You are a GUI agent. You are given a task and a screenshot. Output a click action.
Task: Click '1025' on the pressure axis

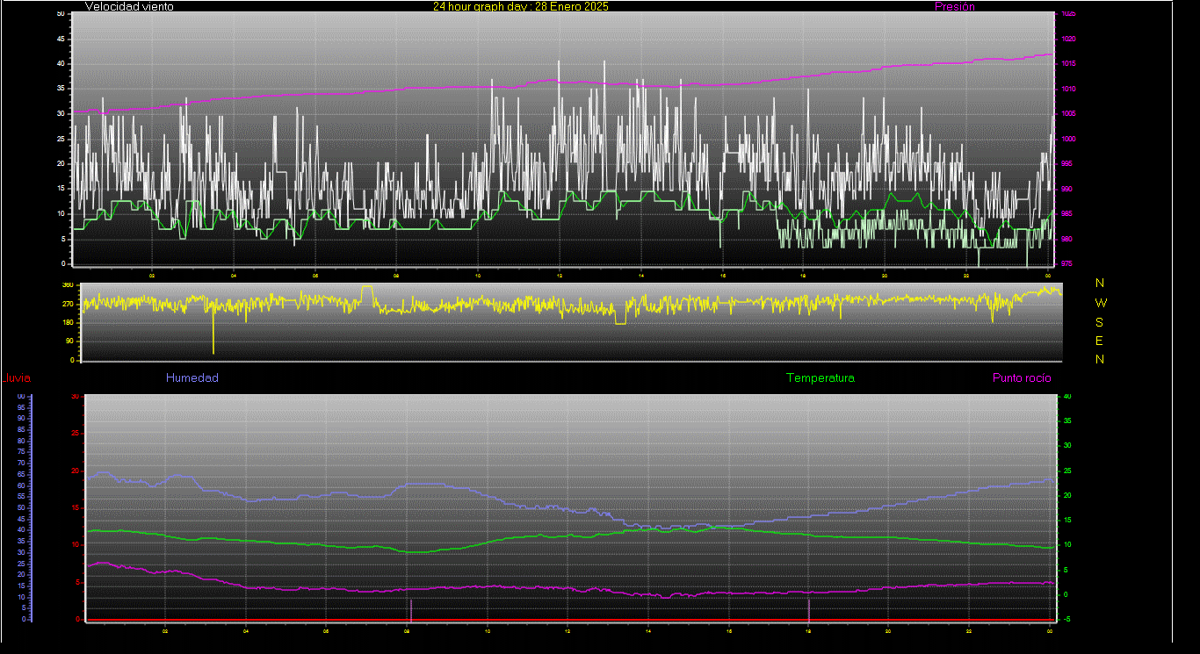coord(1068,14)
